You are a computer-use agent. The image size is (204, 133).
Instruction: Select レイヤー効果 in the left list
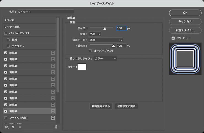pyautogui.click(x=29, y=27)
